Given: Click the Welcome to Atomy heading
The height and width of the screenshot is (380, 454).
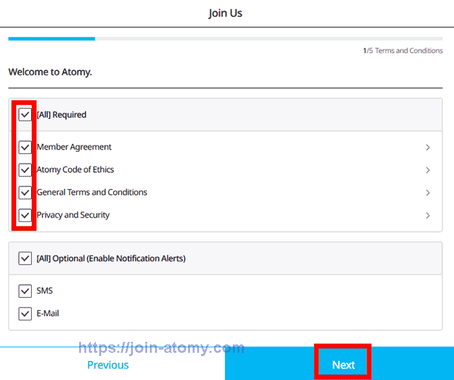Looking at the screenshot, I should (x=50, y=72).
